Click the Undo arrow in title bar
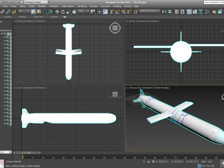224x168 pixels. click(x=9, y=2)
